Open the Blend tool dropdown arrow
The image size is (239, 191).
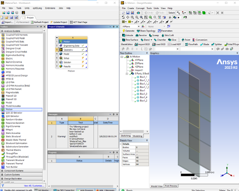pos(151,40)
